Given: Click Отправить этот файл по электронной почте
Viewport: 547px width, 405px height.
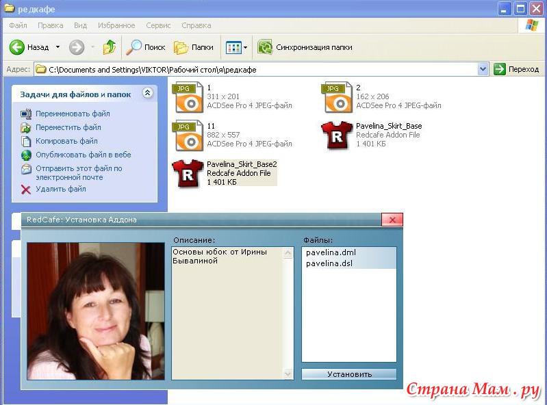Looking at the screenshot, I should click(x=79, y=172).
